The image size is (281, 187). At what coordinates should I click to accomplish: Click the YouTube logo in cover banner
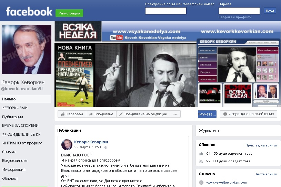(117, 37)
